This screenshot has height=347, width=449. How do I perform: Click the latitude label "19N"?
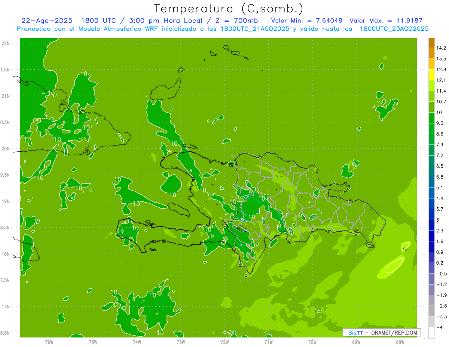(5, 201)
